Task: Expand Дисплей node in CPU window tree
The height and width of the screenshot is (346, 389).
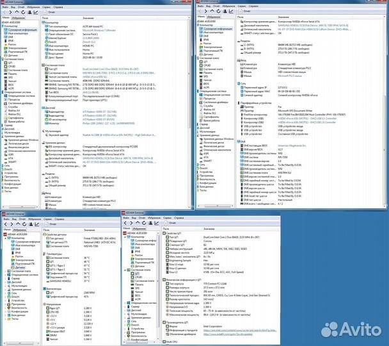Action: (125, 310)
